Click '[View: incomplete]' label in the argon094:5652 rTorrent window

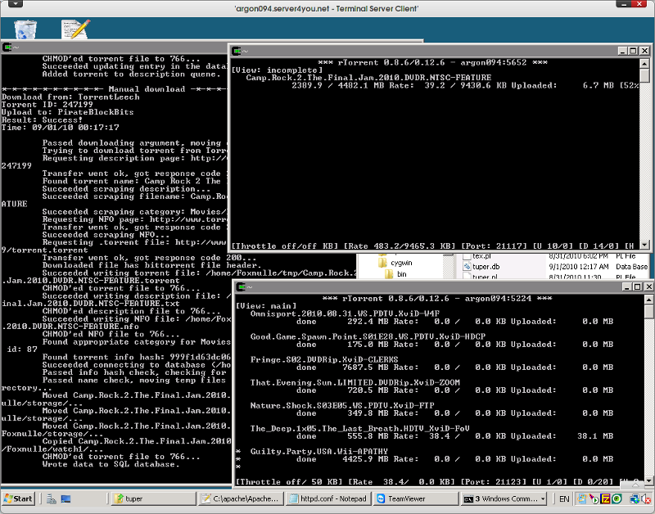[x=278, y=70]
